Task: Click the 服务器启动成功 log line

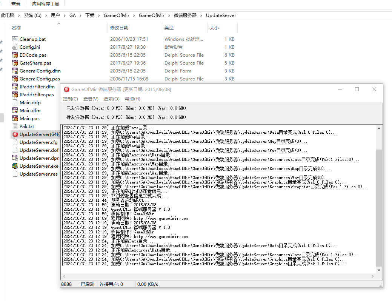Action: [x=106, y=200]
